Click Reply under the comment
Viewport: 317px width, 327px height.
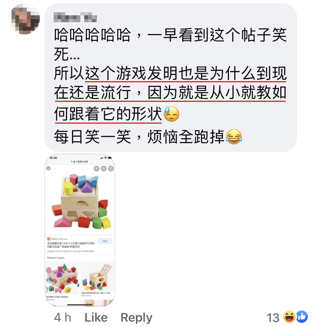point(136,318)
